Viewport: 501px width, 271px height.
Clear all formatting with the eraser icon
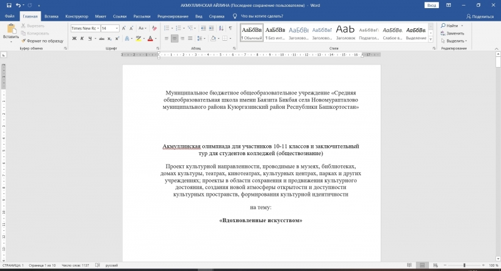click(x=154, y=28)
